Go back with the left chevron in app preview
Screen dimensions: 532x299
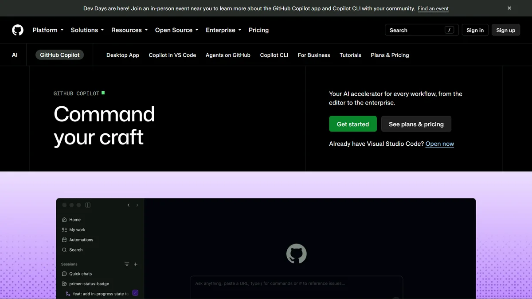(x=129, y=205)
